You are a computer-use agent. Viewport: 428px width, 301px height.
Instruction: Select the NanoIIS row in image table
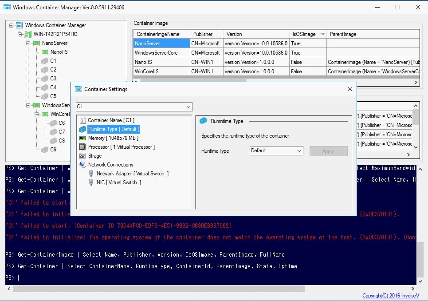(x=276, y=62)
